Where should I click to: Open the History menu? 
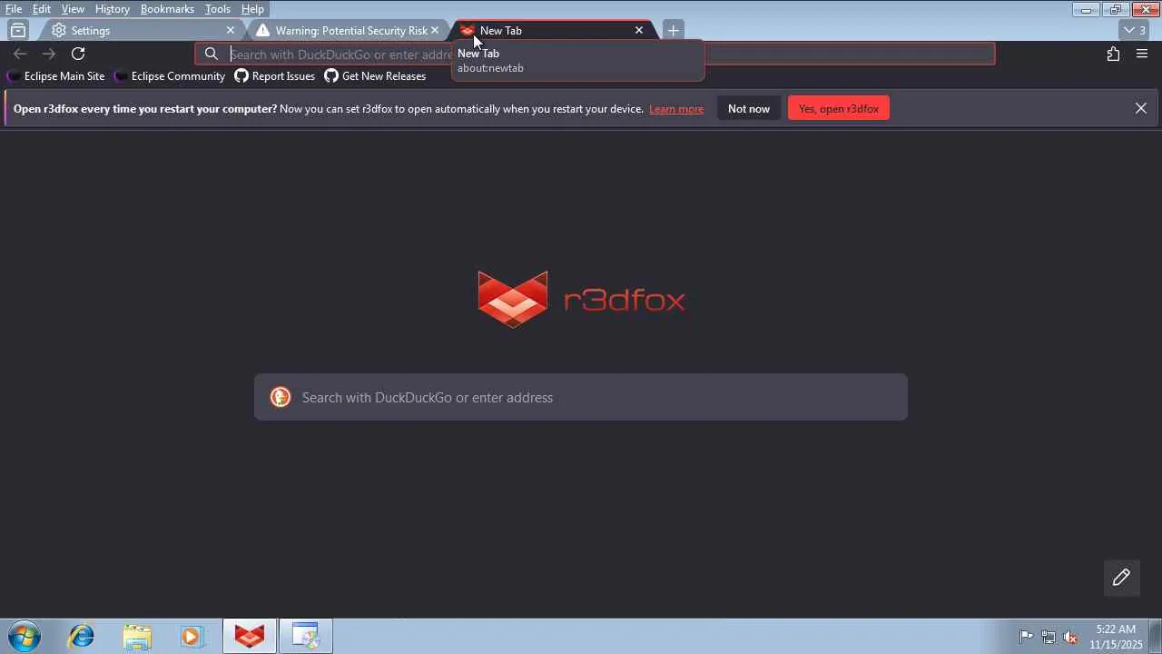pos(112,9)
